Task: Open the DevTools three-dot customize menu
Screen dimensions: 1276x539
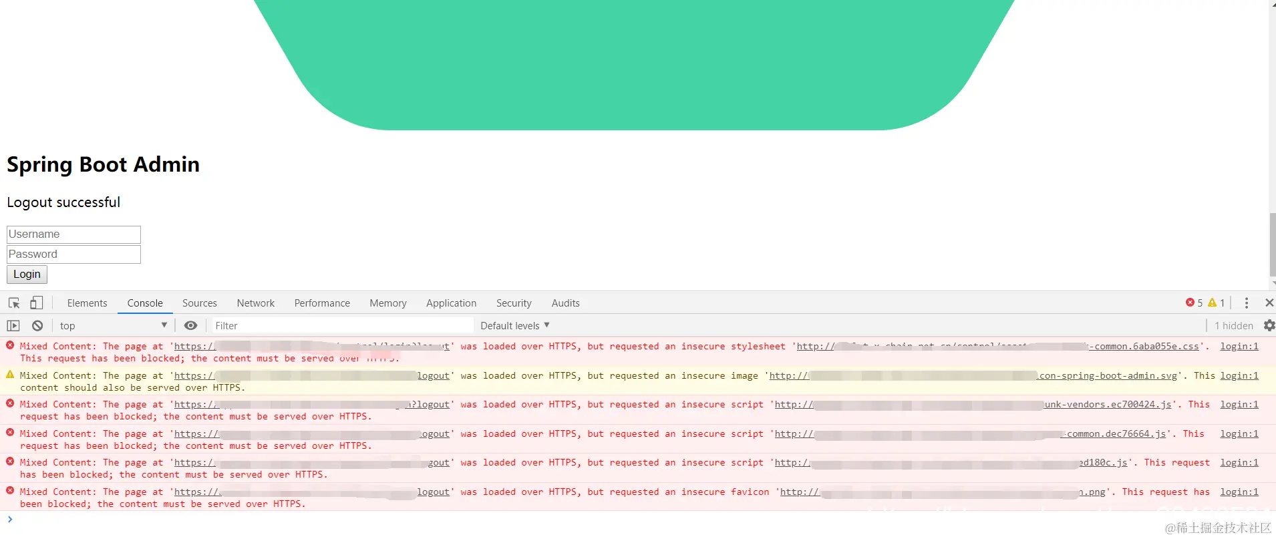Action: pyautogui.click(x=1246, y=303)
